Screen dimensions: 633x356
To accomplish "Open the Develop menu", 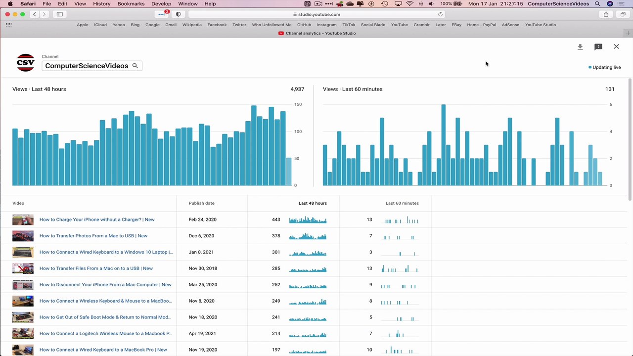I will (x=161, y=3).
